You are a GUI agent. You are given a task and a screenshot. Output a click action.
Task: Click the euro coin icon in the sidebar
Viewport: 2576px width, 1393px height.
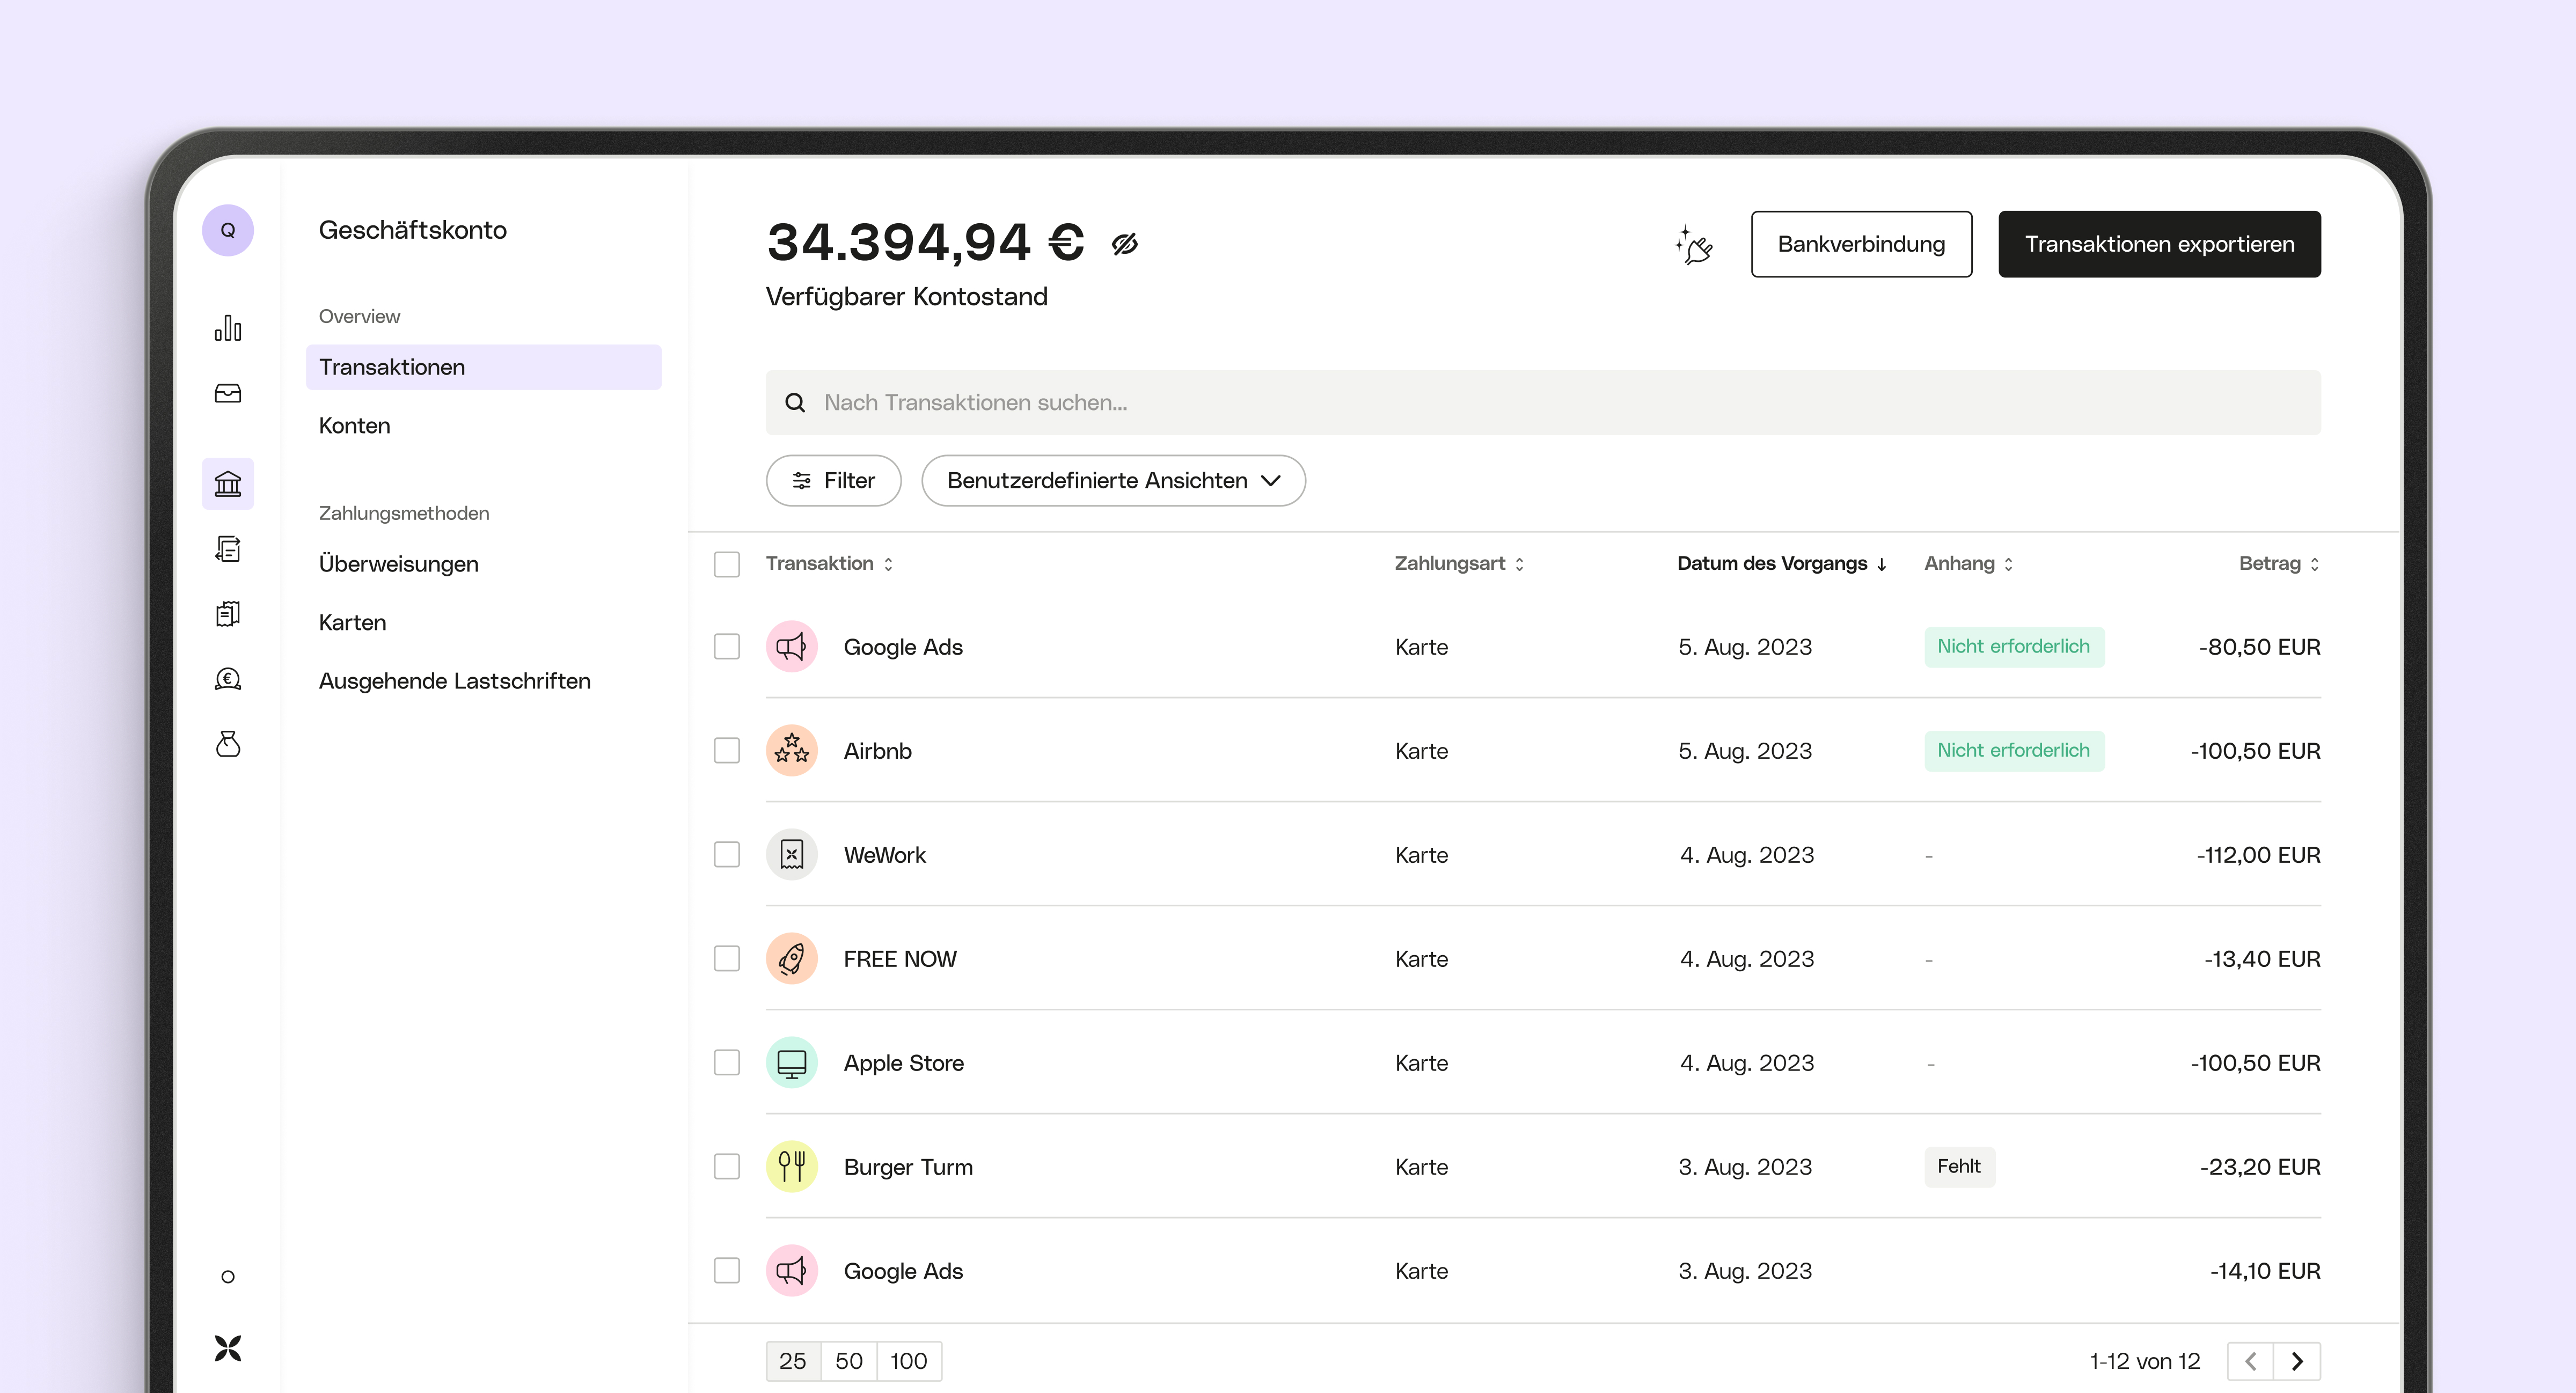[228, 679]
